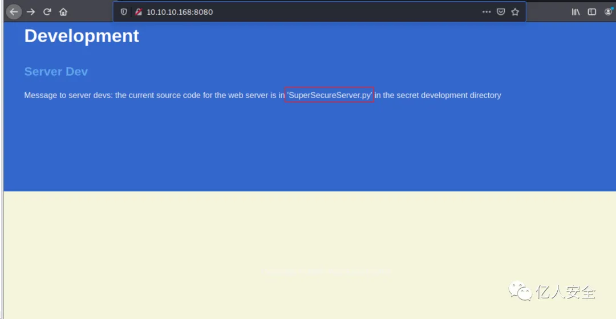Click the Development page heading
616x319 pixels.
tap(82, 36)
